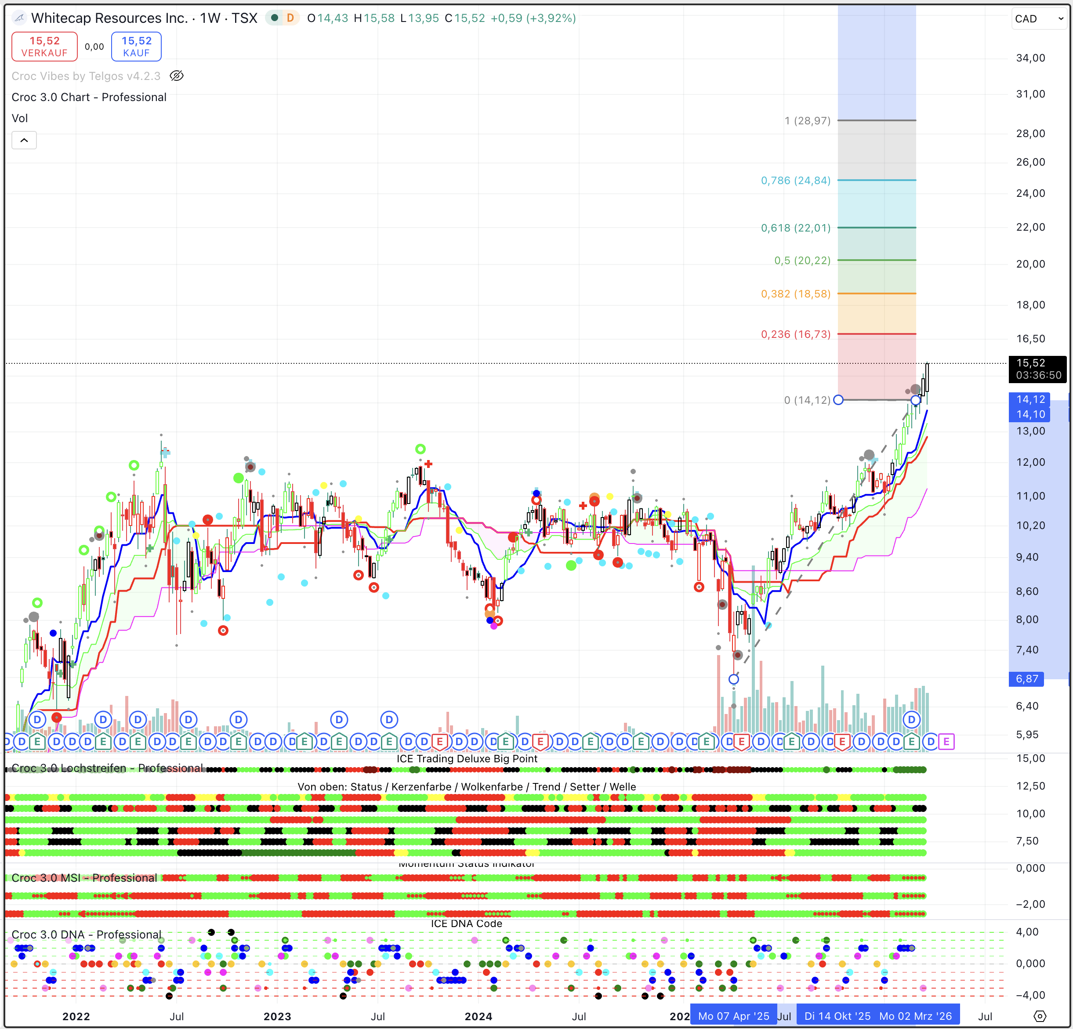
Task: Click the magenta upcoming earnings E marker
Action: pos(946,742)
